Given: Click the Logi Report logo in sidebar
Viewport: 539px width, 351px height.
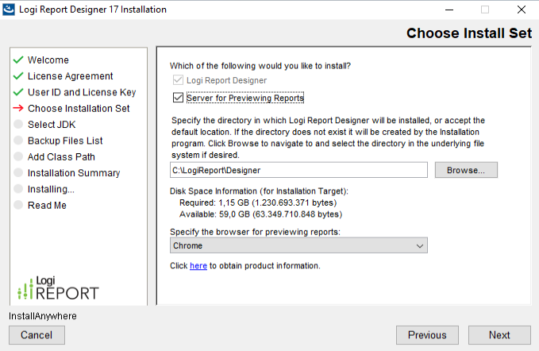Looking at the screenshot, I should pos(57,289).
